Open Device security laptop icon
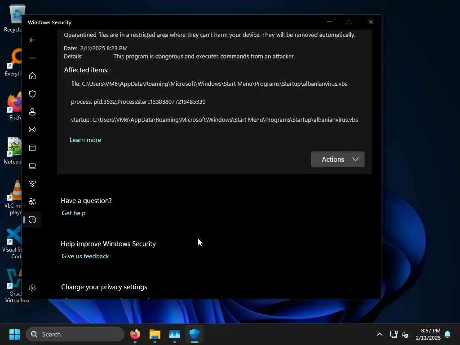This screenshot has height=345, width=460. pyautogui.click(x=32, y=166)
